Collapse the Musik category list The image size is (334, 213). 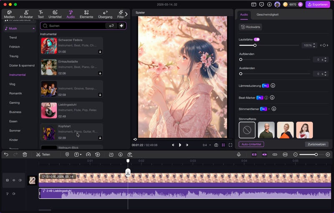point(33,28)
